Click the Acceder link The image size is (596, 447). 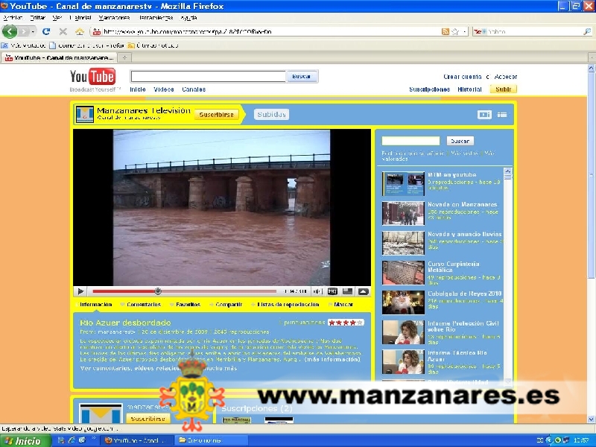click(506, 77)
